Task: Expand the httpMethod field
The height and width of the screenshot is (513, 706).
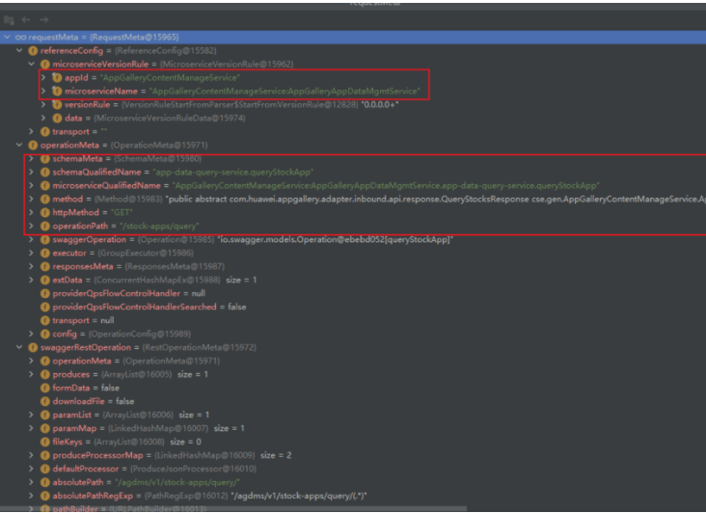Action: coord(31,212)
